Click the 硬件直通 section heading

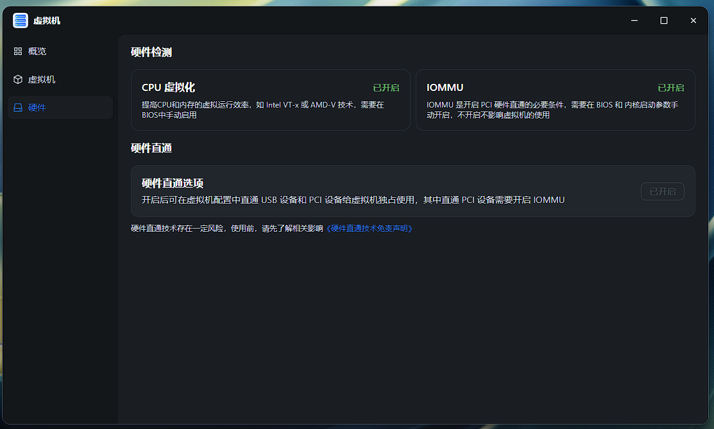point(151,148)
